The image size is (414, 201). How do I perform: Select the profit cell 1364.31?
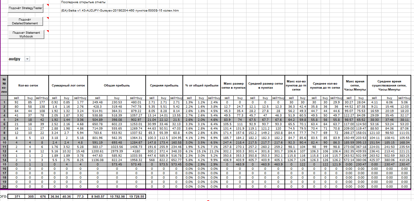pos(136,138)
